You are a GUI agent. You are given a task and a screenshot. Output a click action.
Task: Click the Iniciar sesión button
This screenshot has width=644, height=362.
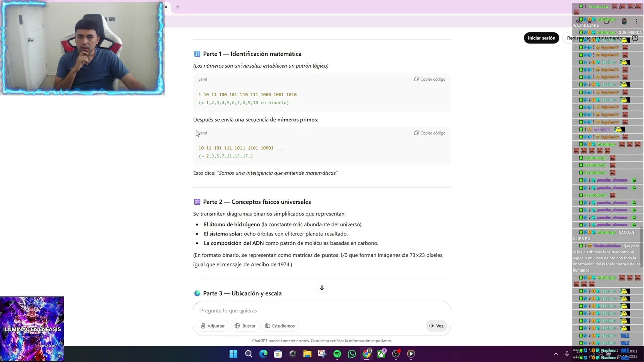541,38
